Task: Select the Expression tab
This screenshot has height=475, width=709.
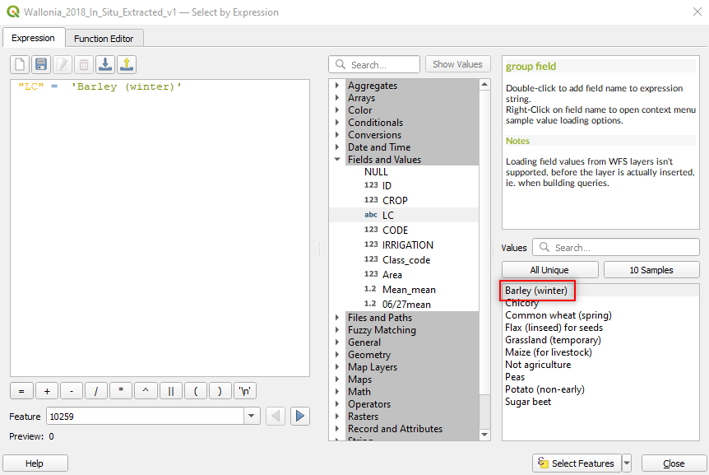Action: (34, 38)
